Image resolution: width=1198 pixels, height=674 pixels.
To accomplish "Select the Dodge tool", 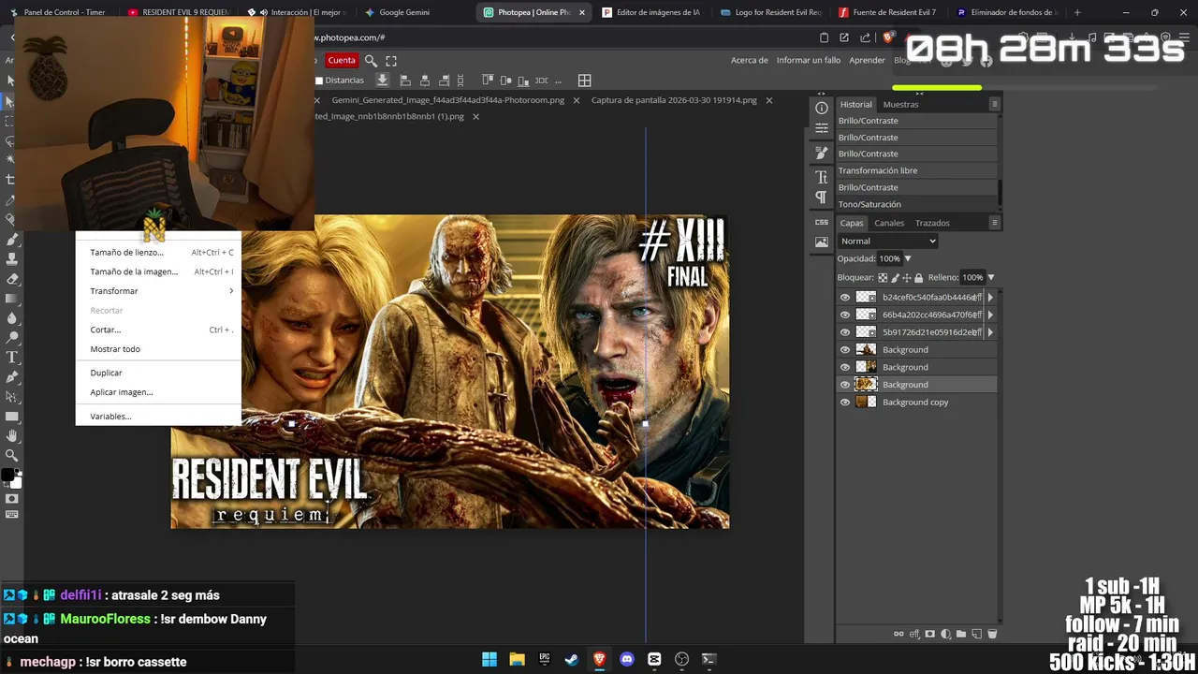I will tap(11, 337).
